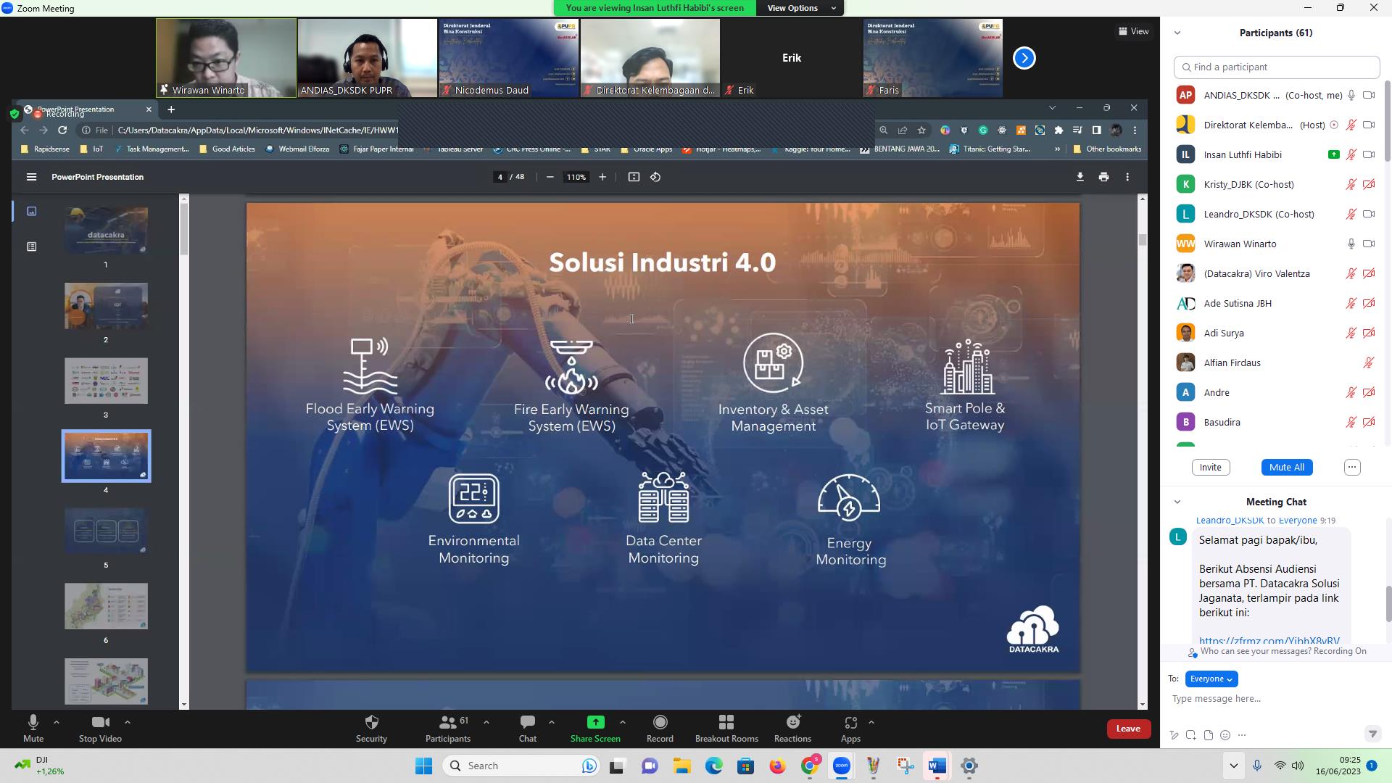Click Mute All button in participants
Image resolution: width=1392 pixels, height=783 pixels.
pyautogui.click(x=1286, y=467)
